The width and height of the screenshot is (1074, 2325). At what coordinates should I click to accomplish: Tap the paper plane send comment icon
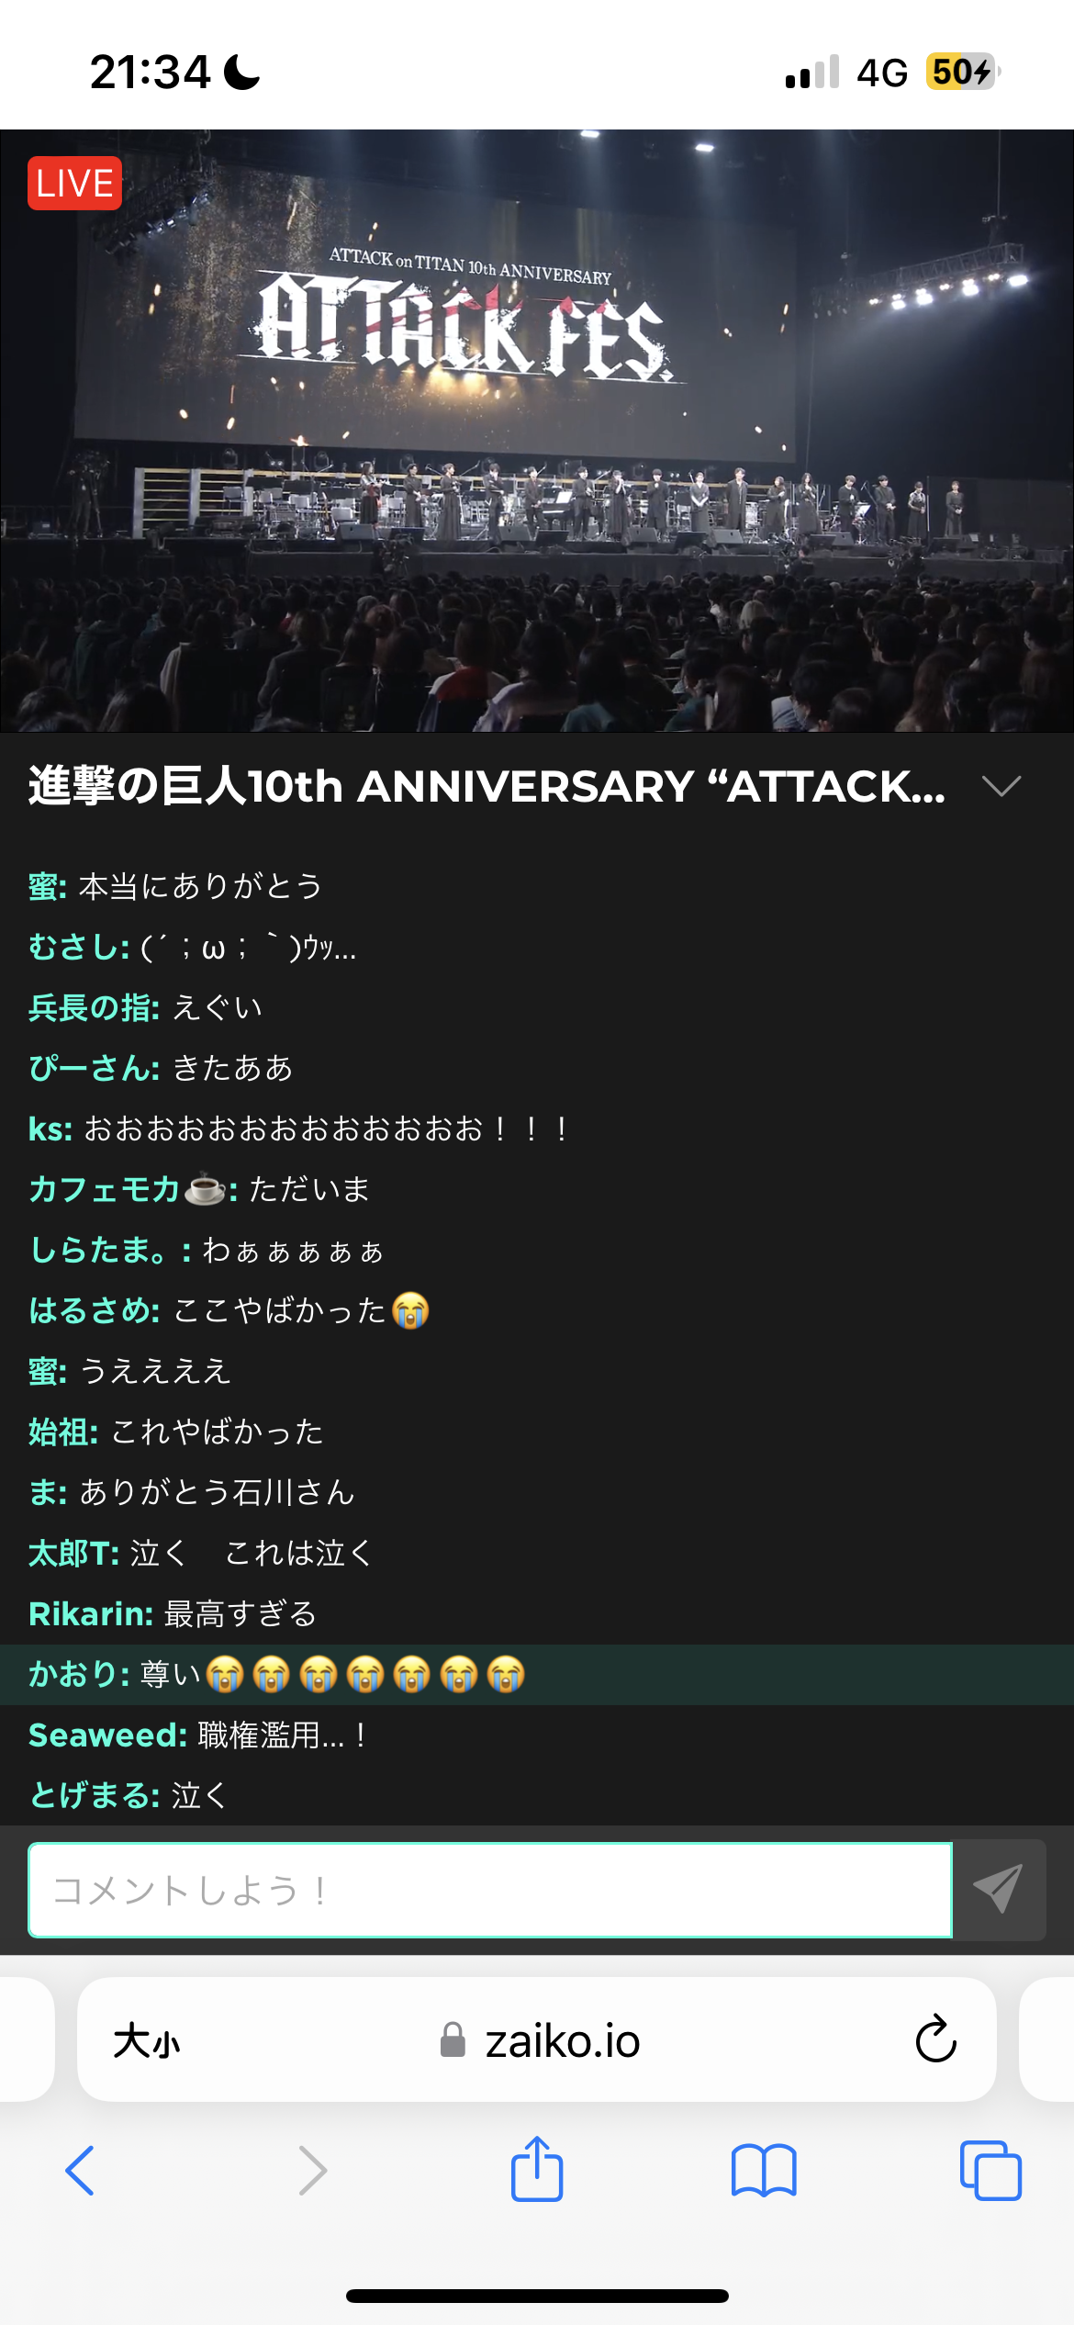coord(998,1890)
